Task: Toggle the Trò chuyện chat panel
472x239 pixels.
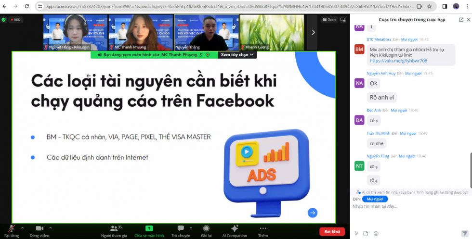Action: (x=181, y=228)
